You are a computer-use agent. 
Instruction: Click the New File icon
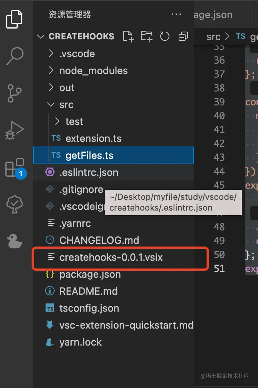pos(128,37)
